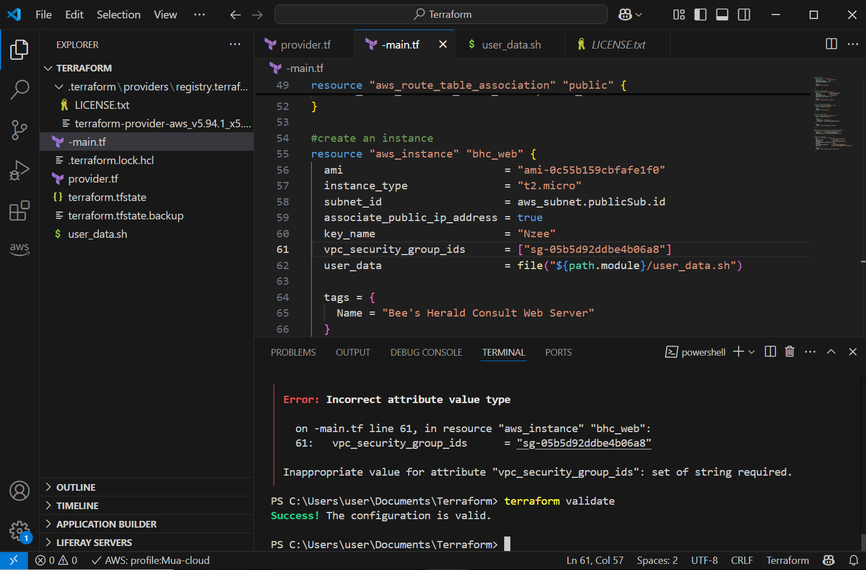Add a new terminal with plus icon

[x=738, y=352]
